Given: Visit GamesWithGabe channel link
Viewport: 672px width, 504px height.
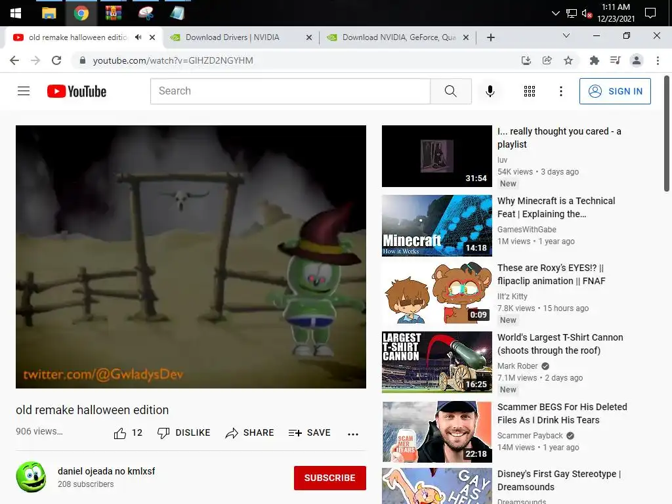Looking at the screenshot, I should click(527, 229).
